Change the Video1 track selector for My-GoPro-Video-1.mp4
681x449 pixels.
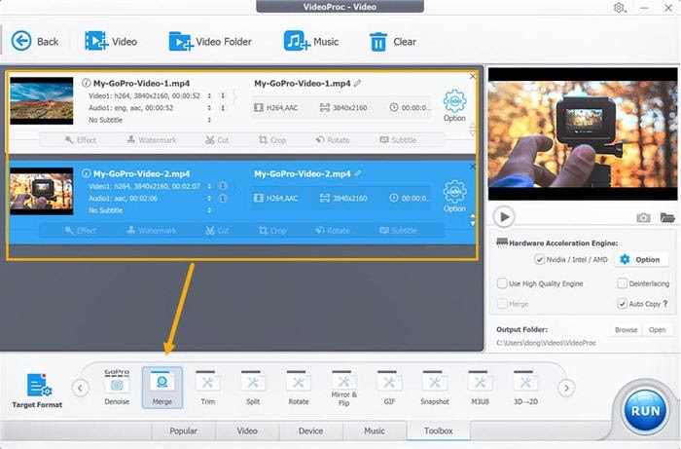[x=209, y=95]
